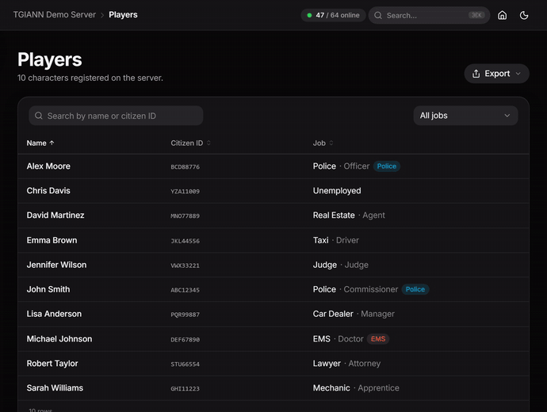Click the Police badge on Alex Moore row
Screen dimensions: 547x412
coord(387,166)
